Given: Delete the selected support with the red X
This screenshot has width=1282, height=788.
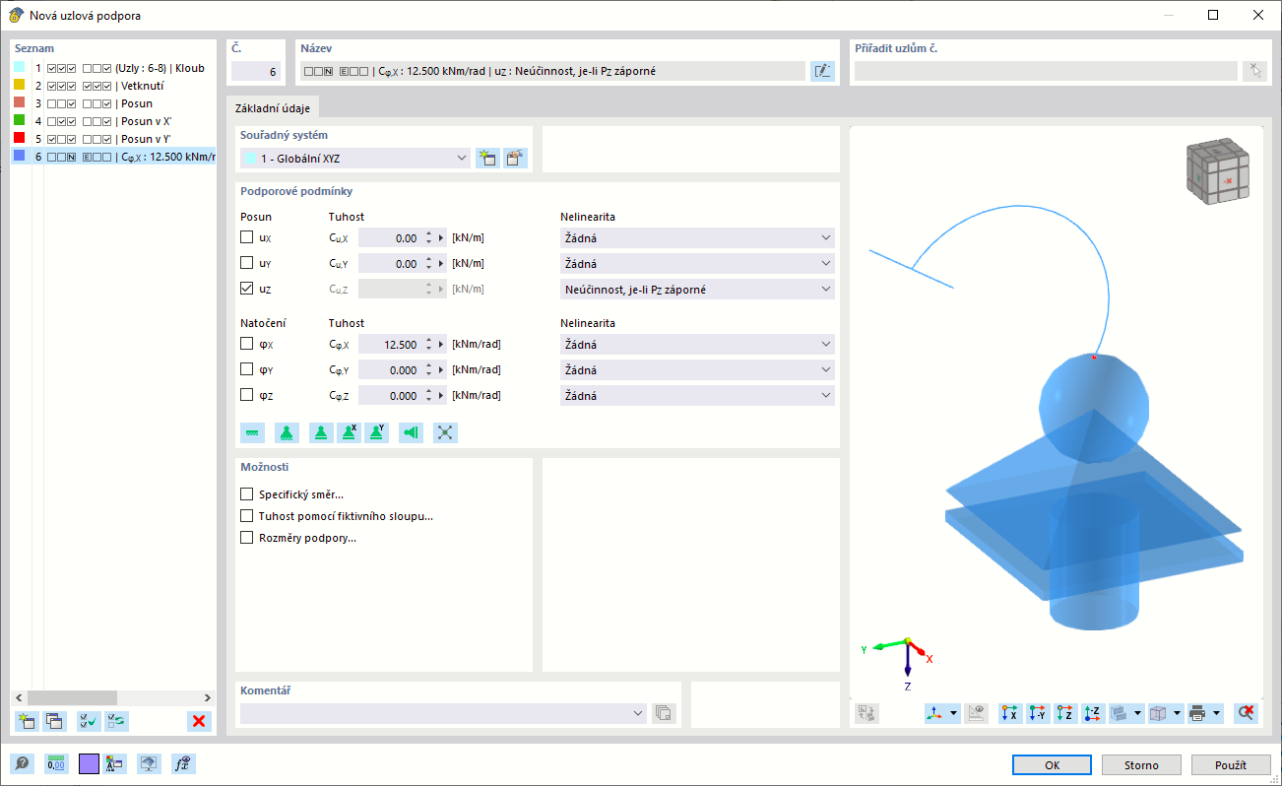Looking at the screenshot, I should click(x=200, y=721).
